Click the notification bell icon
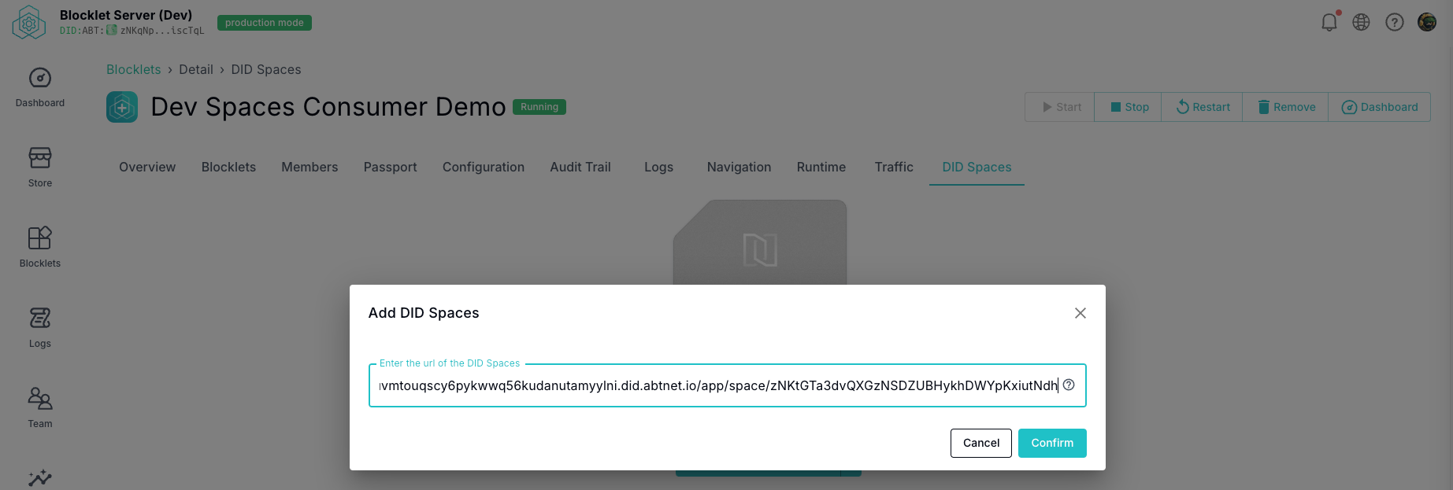Viewport: 1453px width, 490px height. [1329, 22]
